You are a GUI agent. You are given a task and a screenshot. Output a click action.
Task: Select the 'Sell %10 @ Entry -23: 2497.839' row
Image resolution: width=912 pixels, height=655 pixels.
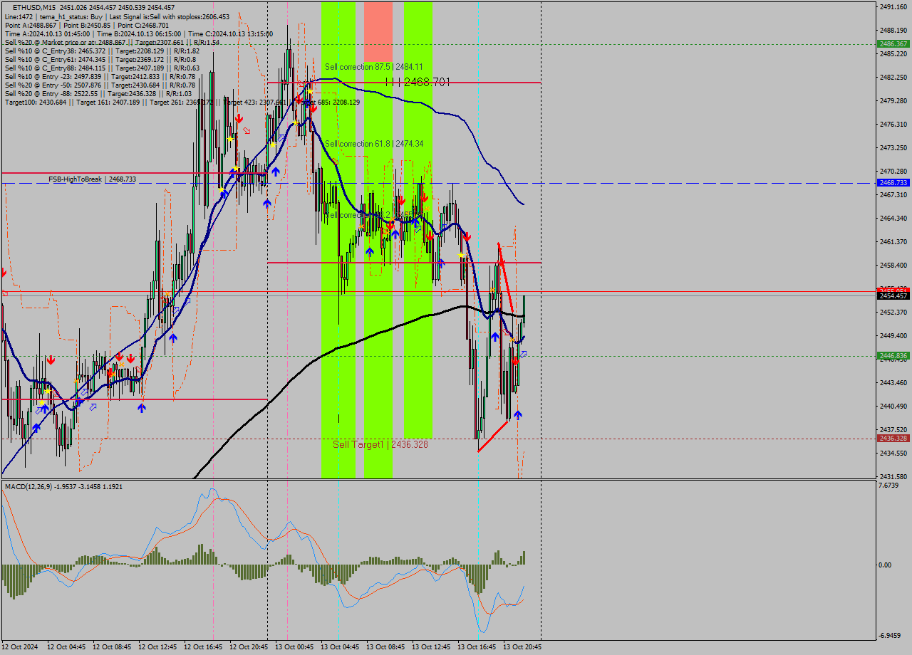(100, 76)
